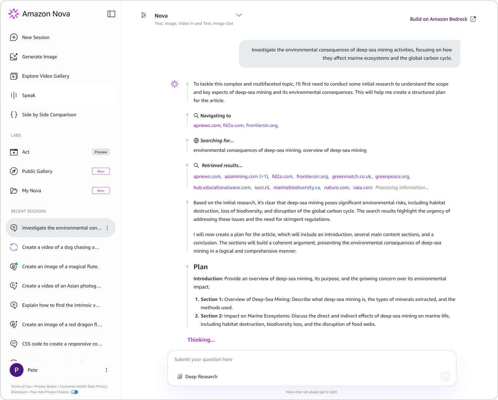Toggle the Your Ads Privacy Choices switch icon

click(74, 392)
